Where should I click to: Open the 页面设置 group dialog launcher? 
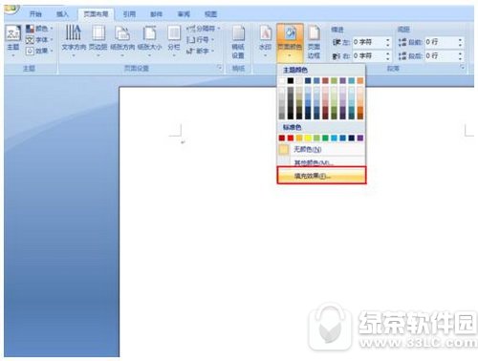(219, 68)
